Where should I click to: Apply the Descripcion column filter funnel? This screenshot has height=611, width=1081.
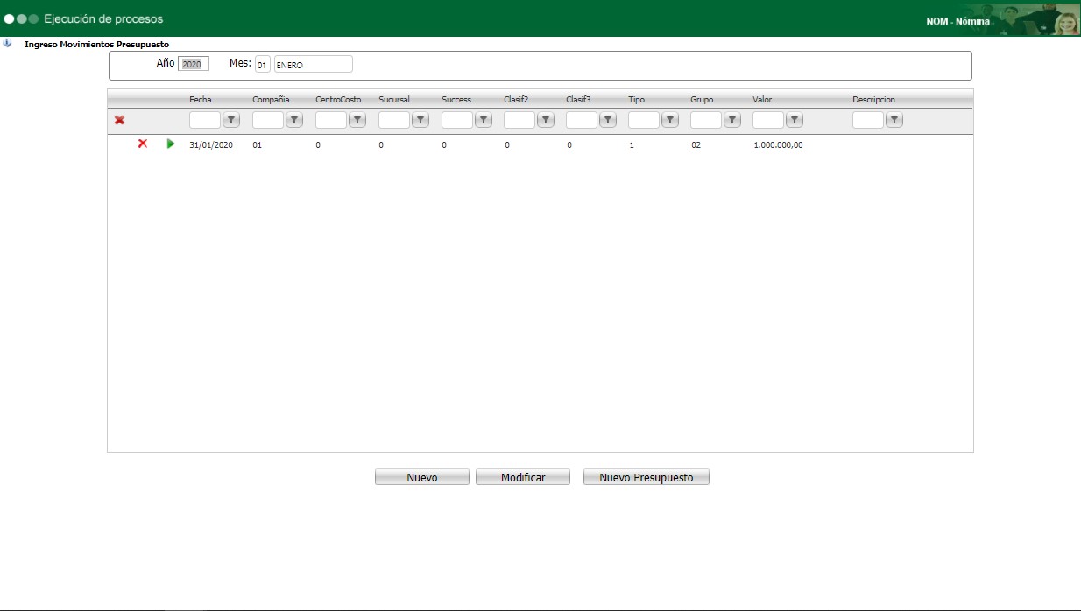(894, 120)
